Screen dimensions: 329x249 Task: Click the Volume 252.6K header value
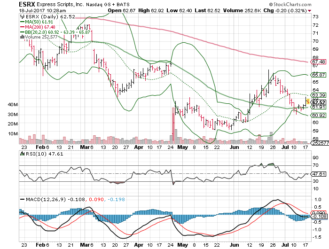242,10
